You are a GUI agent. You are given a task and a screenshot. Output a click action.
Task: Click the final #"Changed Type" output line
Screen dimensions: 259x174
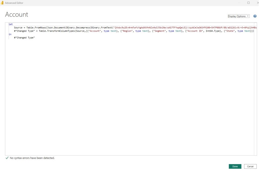coord(24,38)
